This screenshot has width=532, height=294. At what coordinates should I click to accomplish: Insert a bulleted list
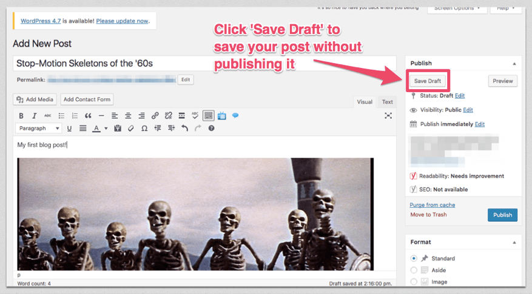point(61,116)
